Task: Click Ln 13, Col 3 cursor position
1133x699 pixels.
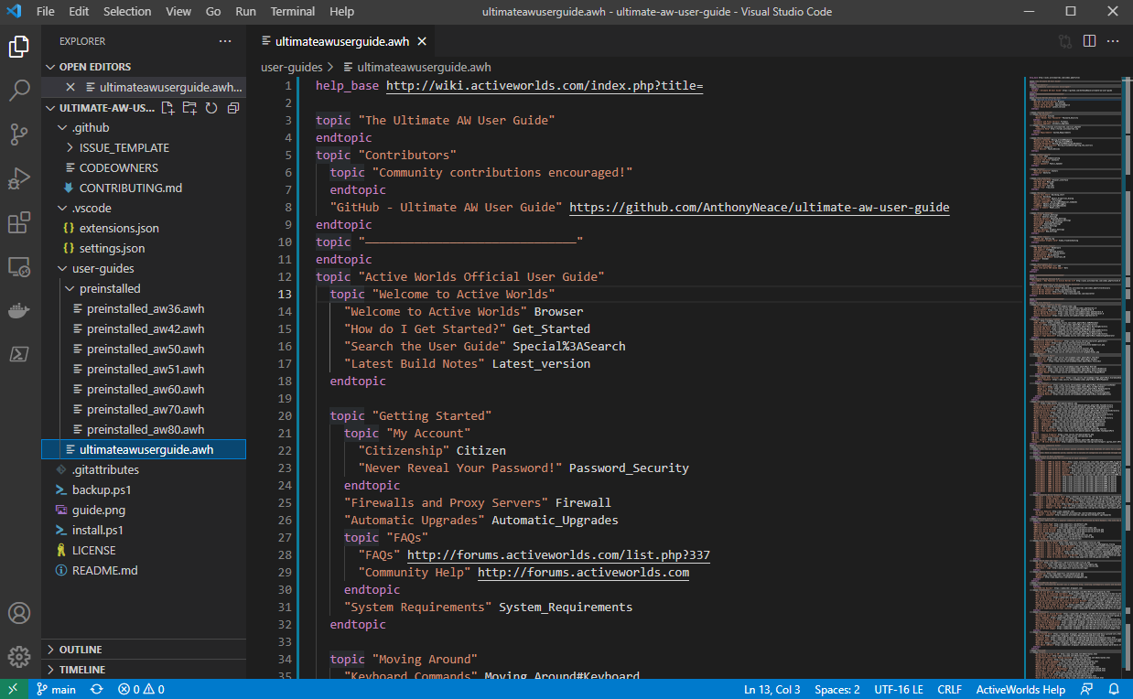Action: click(x=772, y=689)
